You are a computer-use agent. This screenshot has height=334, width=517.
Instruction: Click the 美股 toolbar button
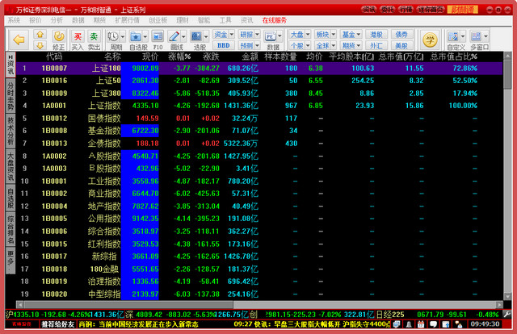click(x=401, y=45)
